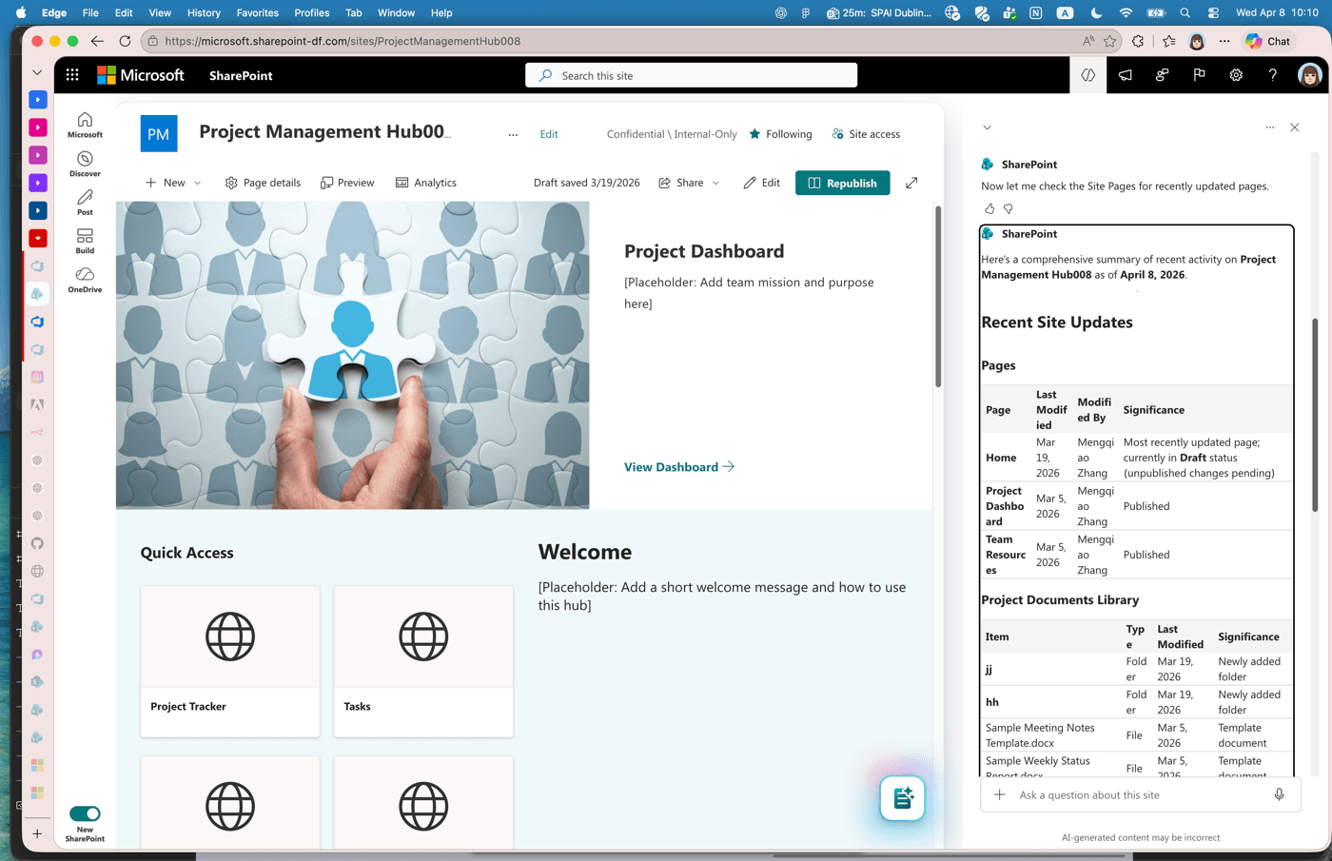Open the account profile picture in SharePoint header
Image resolution: width=1332 pixels, height=861 pixels.
(1310, 75)
